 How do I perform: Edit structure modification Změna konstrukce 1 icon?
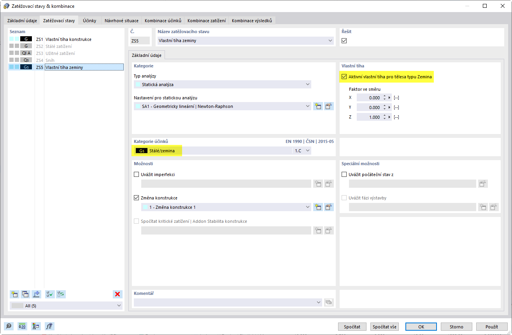(x=329, y=207)
